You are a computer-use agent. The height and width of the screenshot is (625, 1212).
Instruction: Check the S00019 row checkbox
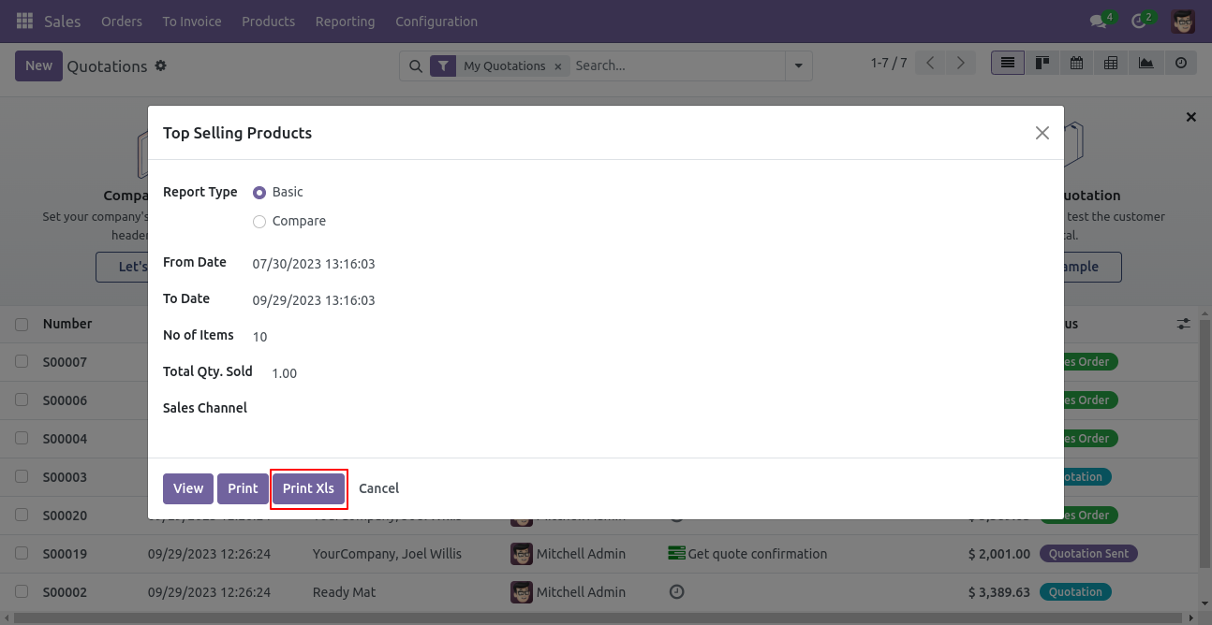[x=22, y=554]
